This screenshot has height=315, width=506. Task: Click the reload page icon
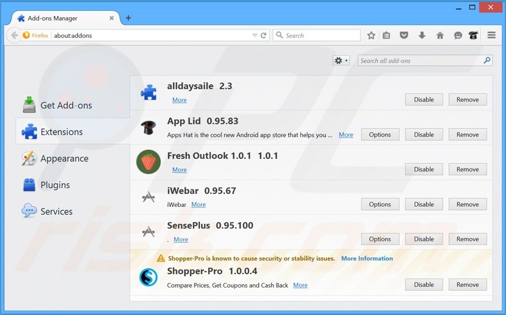(x=263, y=35)
